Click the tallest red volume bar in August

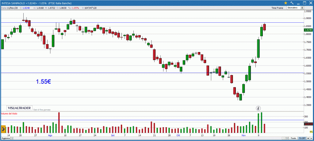point(59,123)
